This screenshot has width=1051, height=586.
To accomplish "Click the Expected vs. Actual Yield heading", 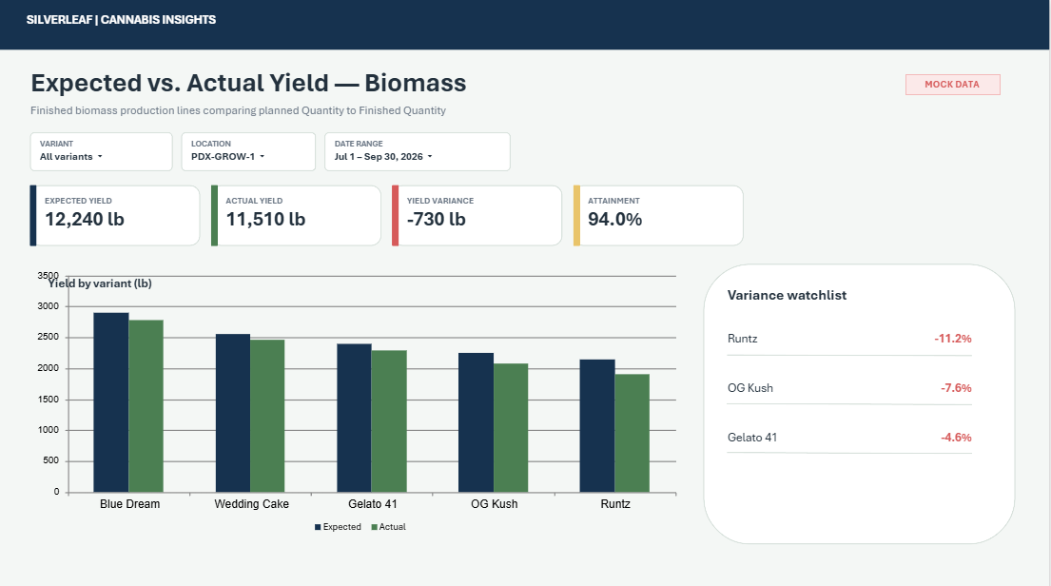I will 248,83.
